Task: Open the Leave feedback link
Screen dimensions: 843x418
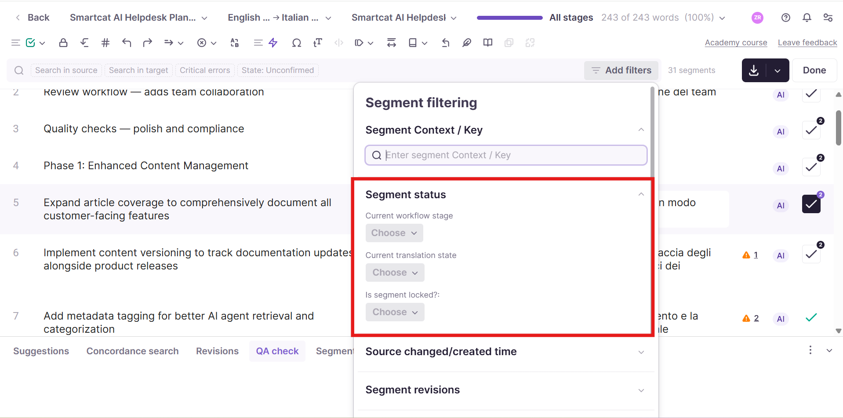Action: [x=807, y=43]
